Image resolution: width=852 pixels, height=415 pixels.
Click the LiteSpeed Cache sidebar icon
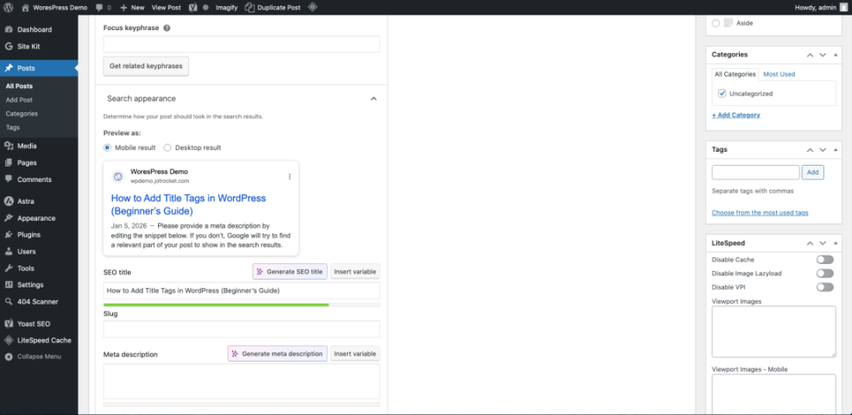[9, 341]
